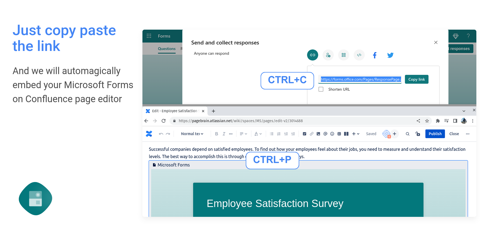Insert a column layout
The height and width of the screenshot is (234, 480).
click(x=346, y=134)
